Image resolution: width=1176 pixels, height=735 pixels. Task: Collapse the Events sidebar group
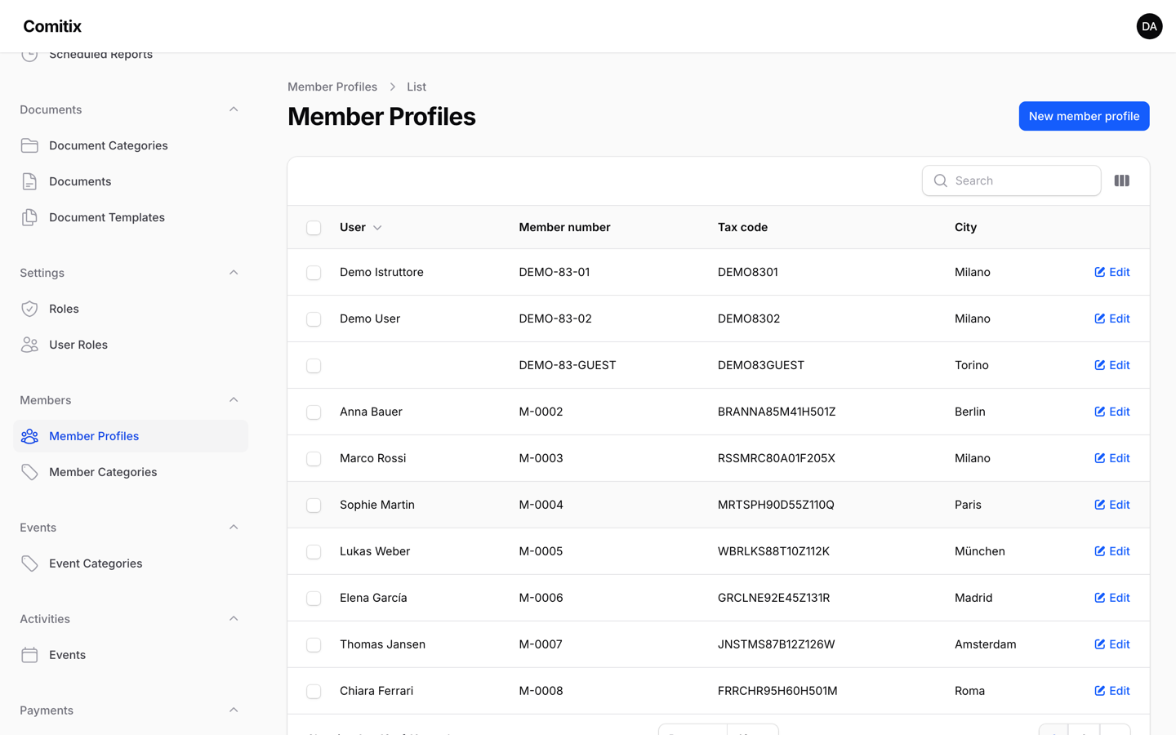pos(234,528)
